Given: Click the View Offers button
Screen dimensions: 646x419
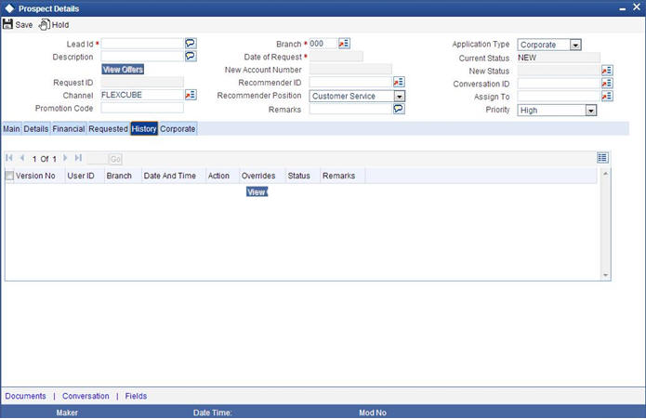Looking at the screenshot, I should 123,69.
